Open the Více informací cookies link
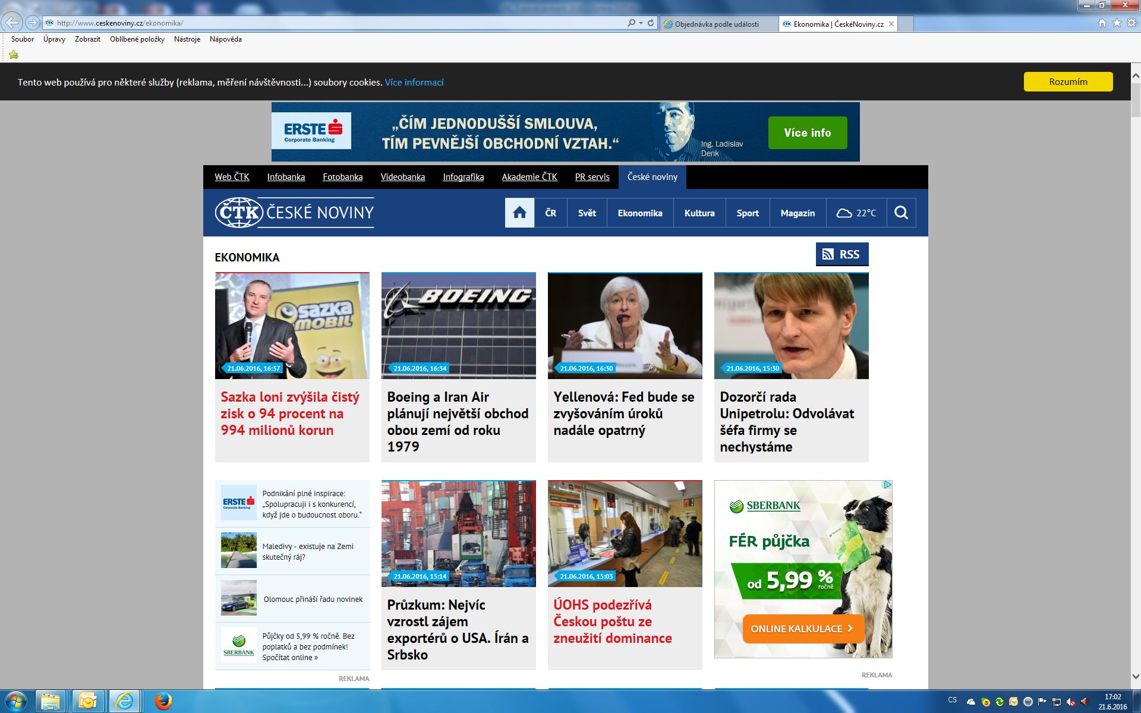Viewport: 1141px width, 713px height. pos(414,83)
